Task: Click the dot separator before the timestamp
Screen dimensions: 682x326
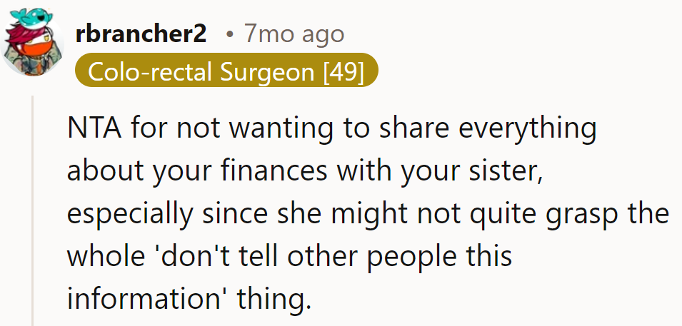Action: pos(229,34)
